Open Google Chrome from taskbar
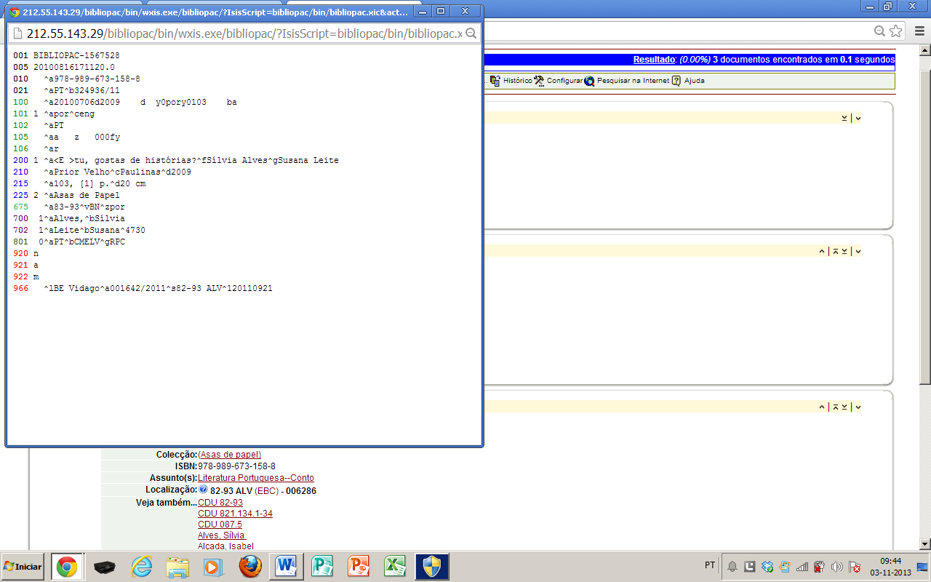The image size is (931, 582). pyautogui.click(x=67, y=566)
